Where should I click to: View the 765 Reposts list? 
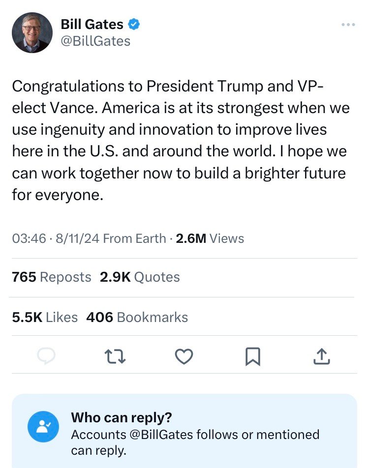tap(52, 277)
